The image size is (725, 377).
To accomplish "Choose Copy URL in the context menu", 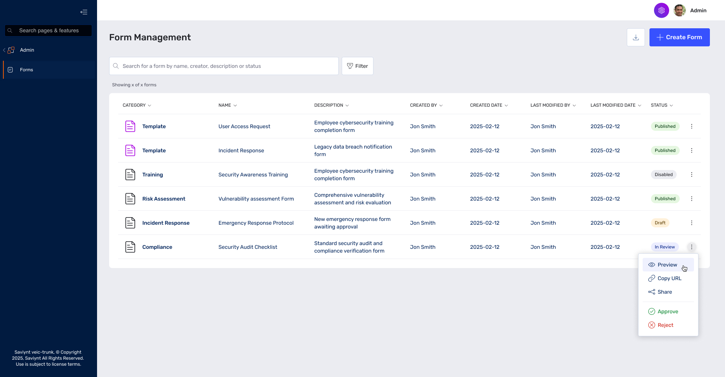I will 669,278.
